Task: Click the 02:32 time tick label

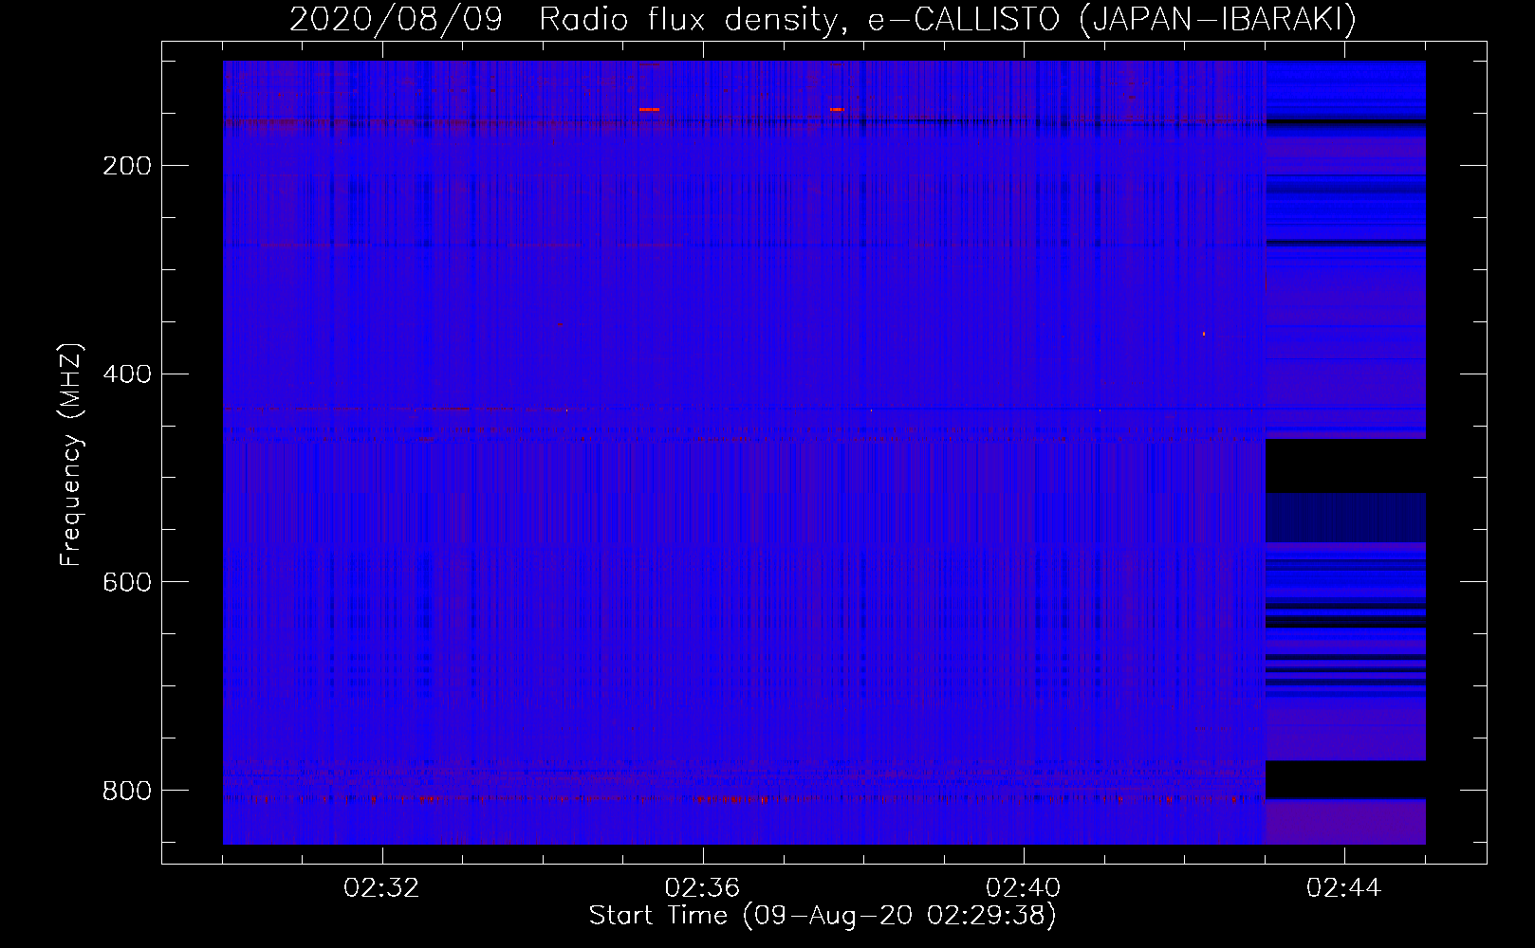Action: pyautogui.click(x=381, y=888)
